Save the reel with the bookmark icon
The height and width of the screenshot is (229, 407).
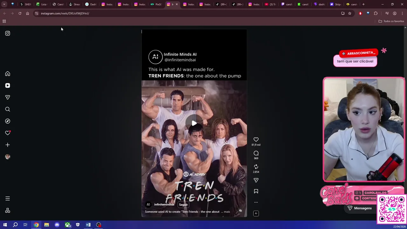(256, 191)
